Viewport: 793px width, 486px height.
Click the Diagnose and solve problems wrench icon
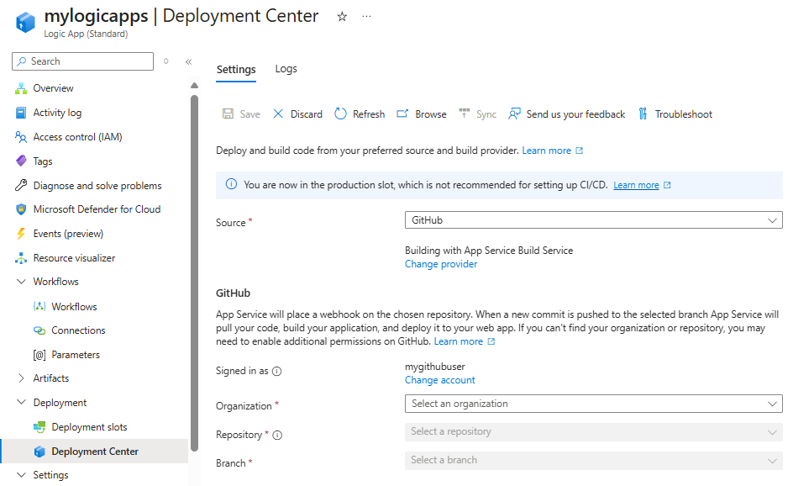pos(21,186)
